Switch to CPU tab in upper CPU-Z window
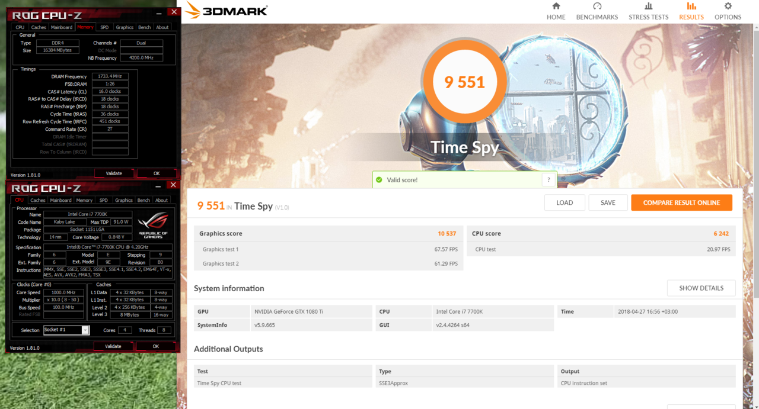759x409 pixels. point(20,27)
